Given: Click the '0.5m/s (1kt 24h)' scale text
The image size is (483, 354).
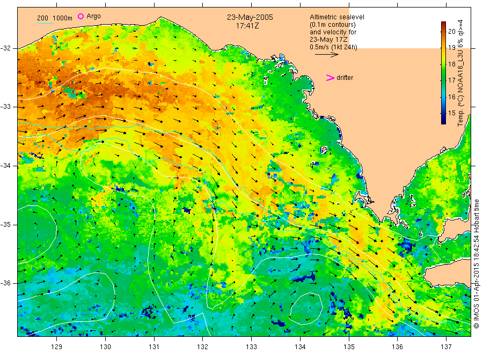Looking at the screenshot, I should [x=334, y=47].
